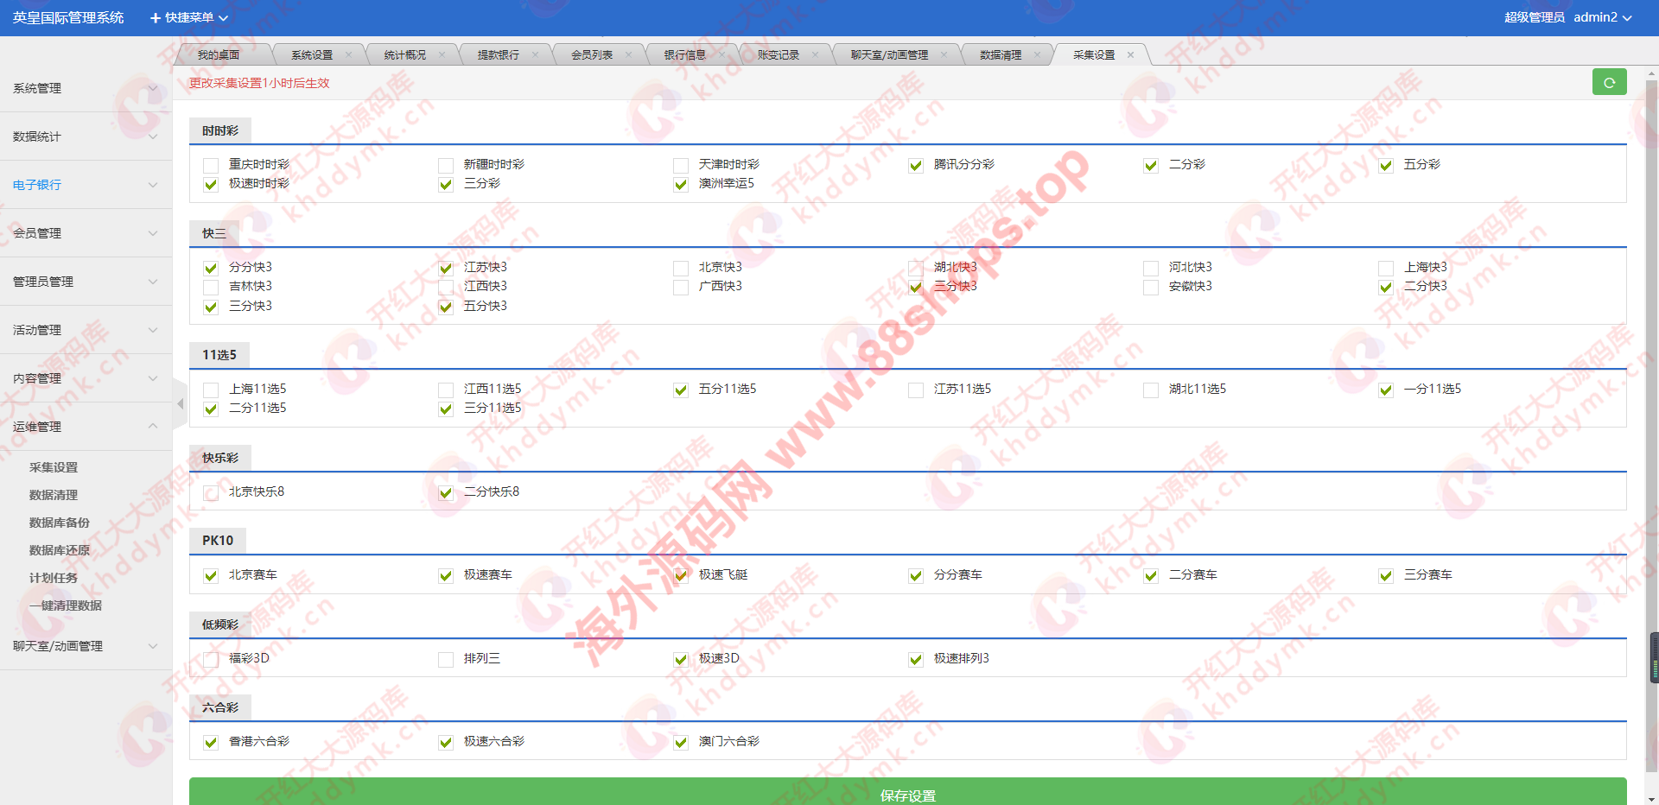Close the 提款银行 tab via X icon
Screen dimensions: 1659x805
pyautogui.click(x=535, y=55)
